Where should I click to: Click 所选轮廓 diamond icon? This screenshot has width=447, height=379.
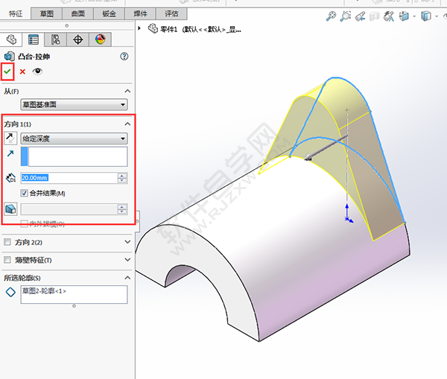tap(10, 292)
